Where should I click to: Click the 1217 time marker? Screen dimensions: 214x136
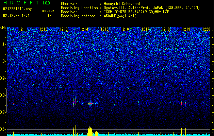[x=146, y=29]
